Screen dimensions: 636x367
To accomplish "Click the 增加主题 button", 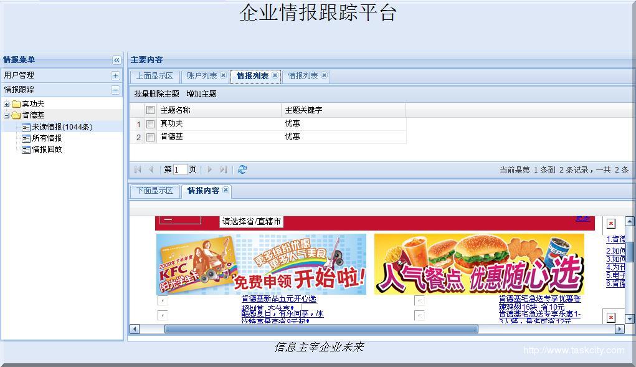I will tap(201, 94).
